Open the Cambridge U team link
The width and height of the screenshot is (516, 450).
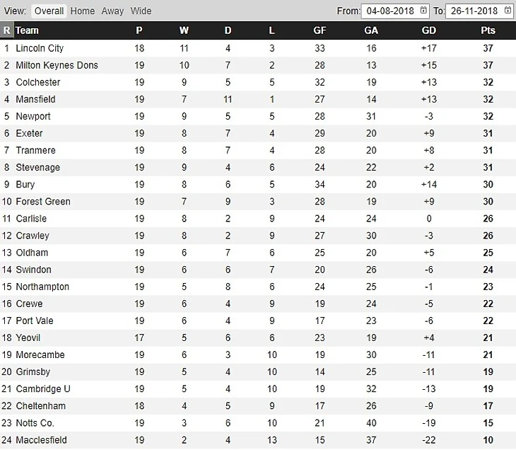point(43,388)
